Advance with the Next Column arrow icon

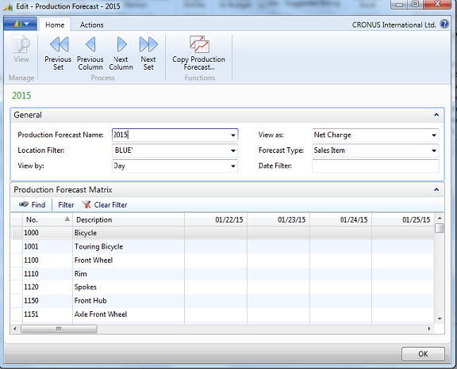(x=121, y=44)
